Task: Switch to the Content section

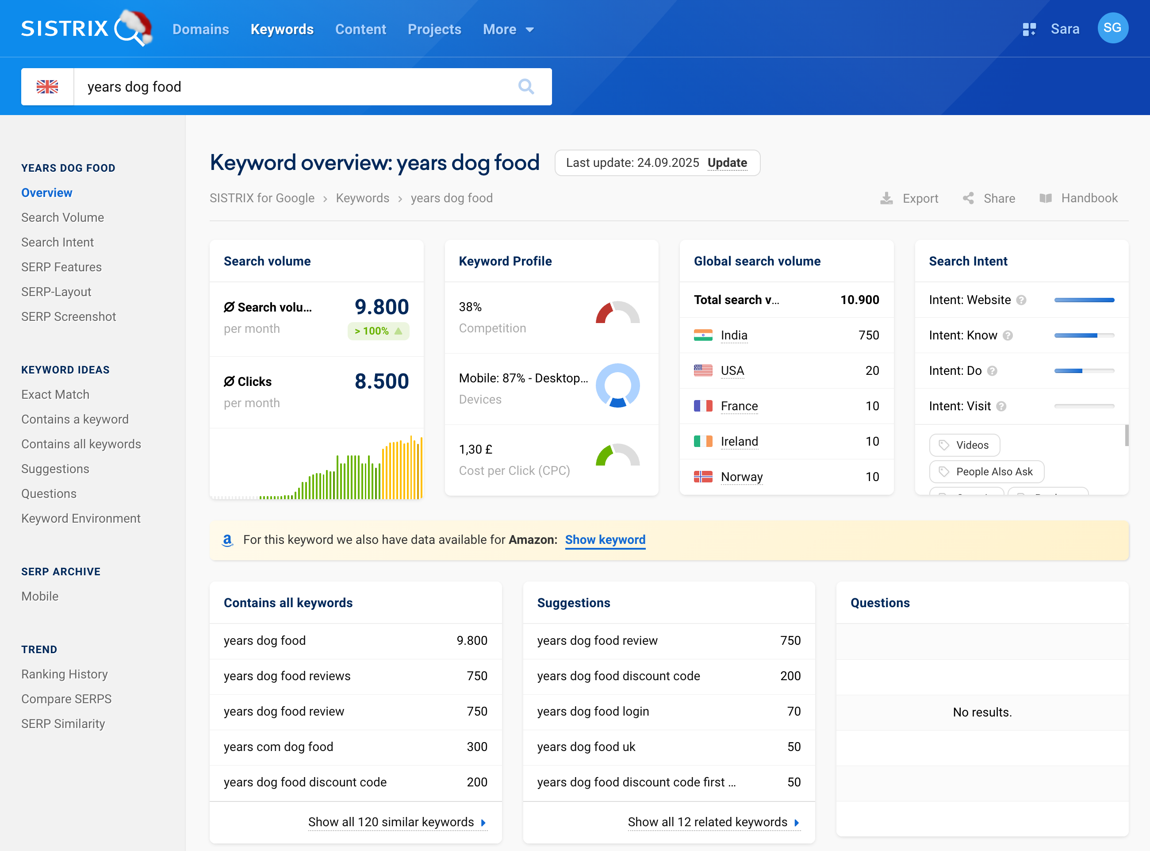Action: coord(360,29)
